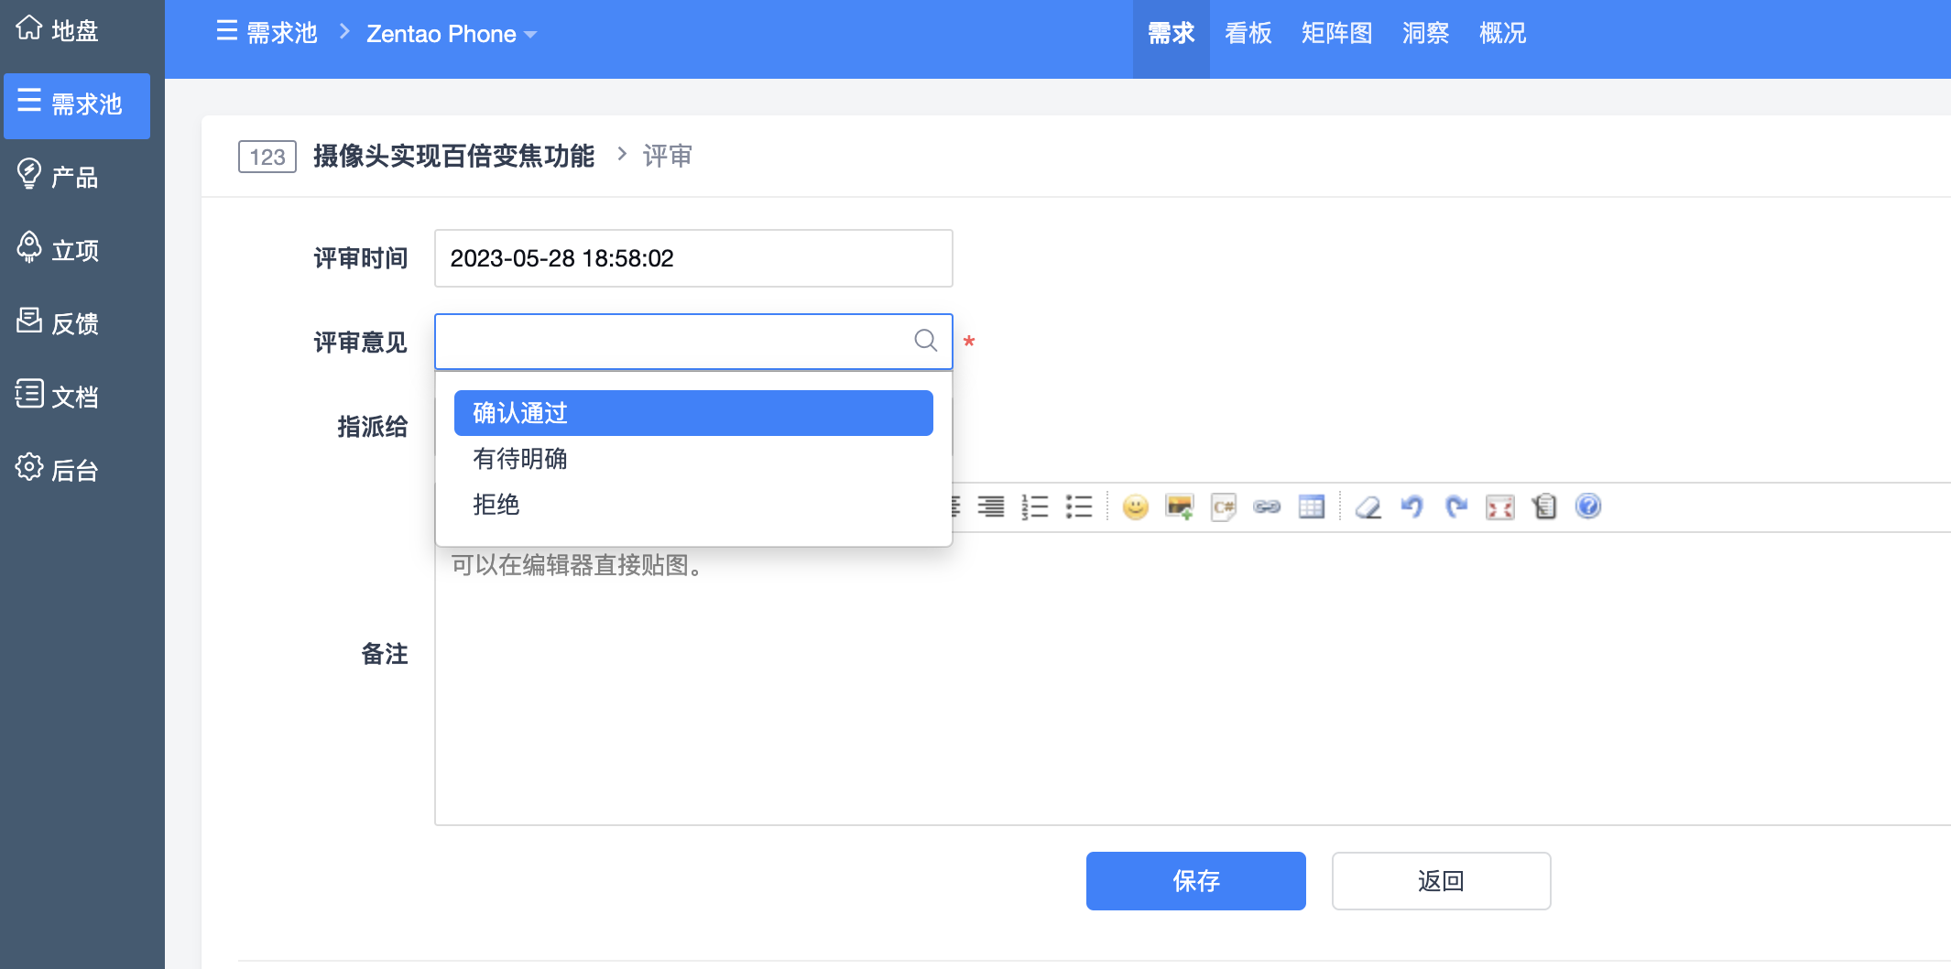Click the 评审时间 date input field
The image size is (1951, 969).
click(x=693, y=258)
